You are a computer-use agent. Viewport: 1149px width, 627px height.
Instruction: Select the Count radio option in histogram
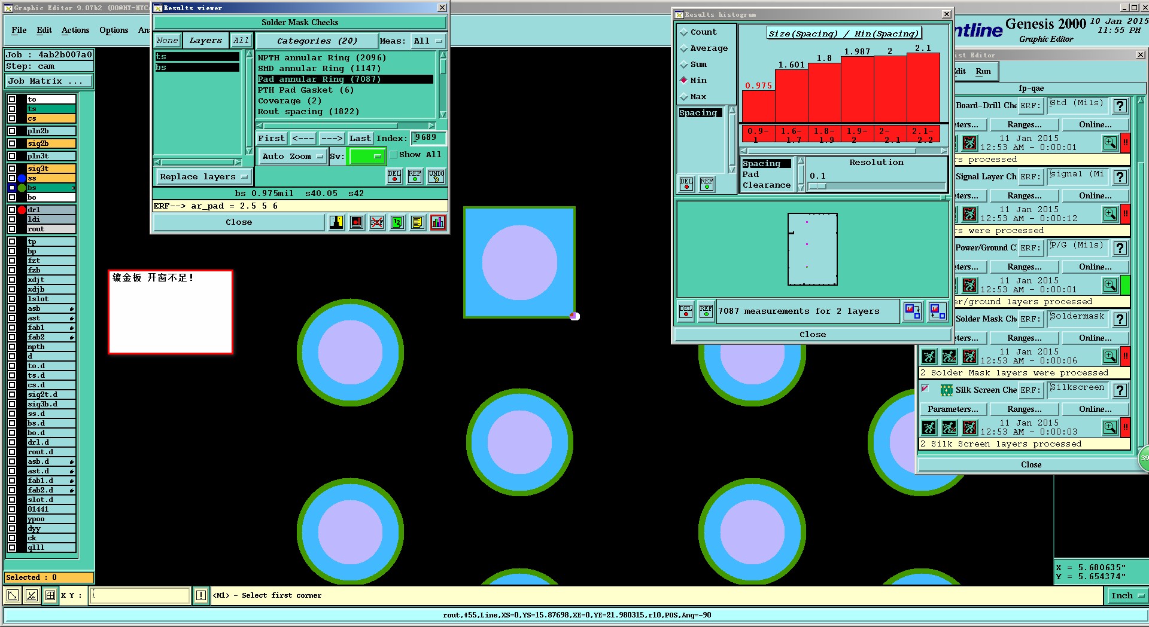tap(683, 32)
